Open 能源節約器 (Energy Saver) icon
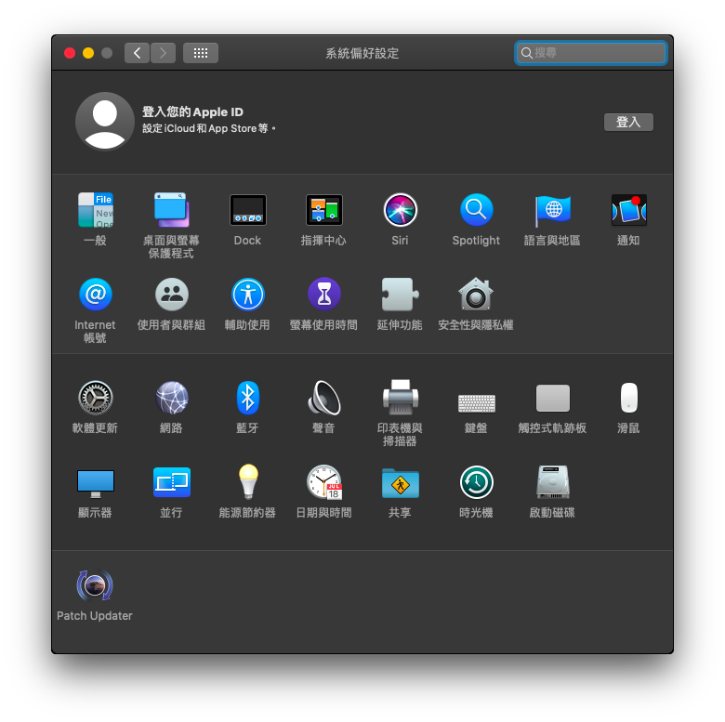This screenshot has width=725, height=722. (x=247, y=483)
